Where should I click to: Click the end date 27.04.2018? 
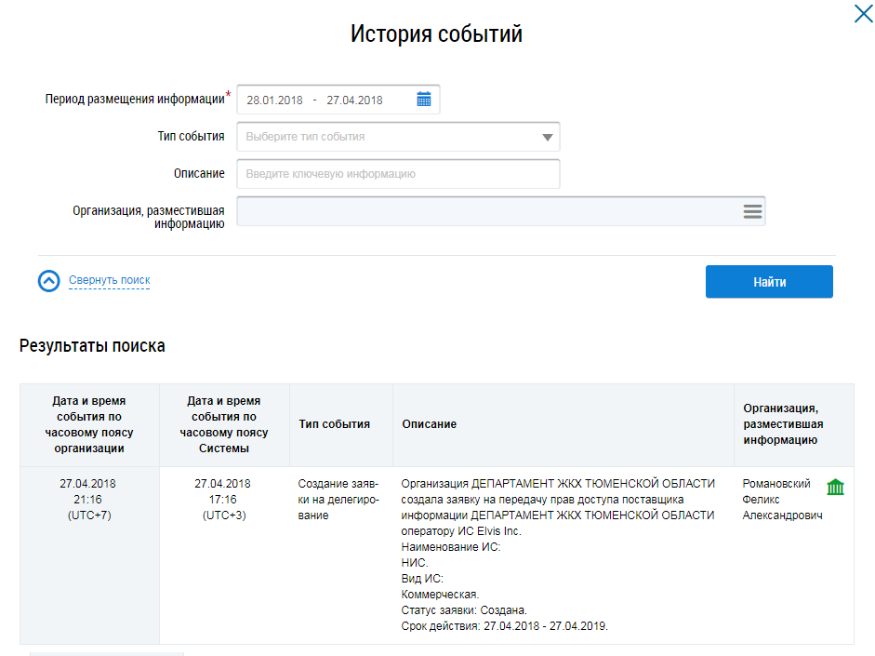pyautogui.click(x=354, y=100)
